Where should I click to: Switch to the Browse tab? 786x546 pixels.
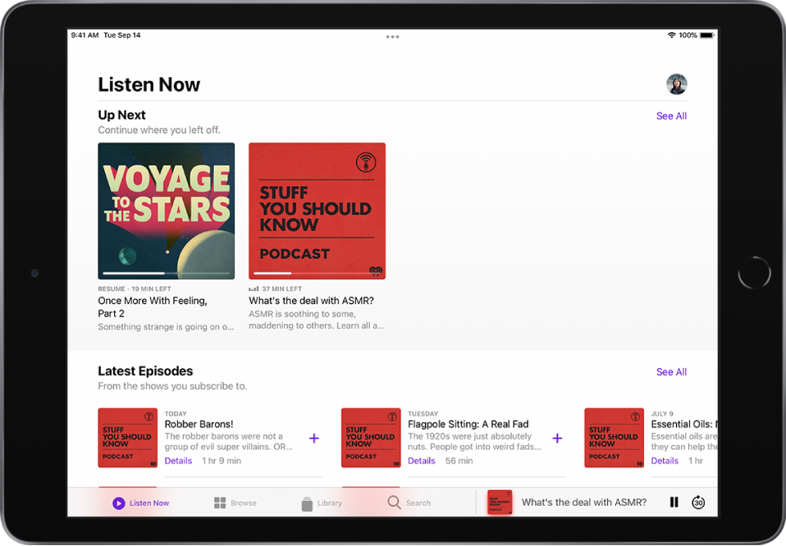pos(238,502)
